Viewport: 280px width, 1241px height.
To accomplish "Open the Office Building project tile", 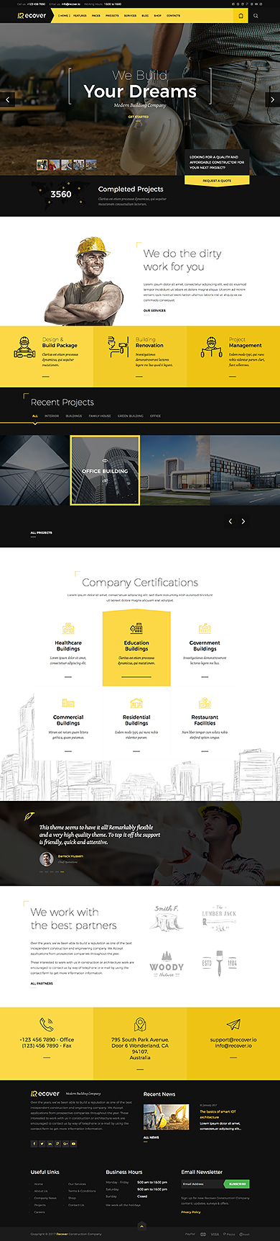I will click(105, 470).
